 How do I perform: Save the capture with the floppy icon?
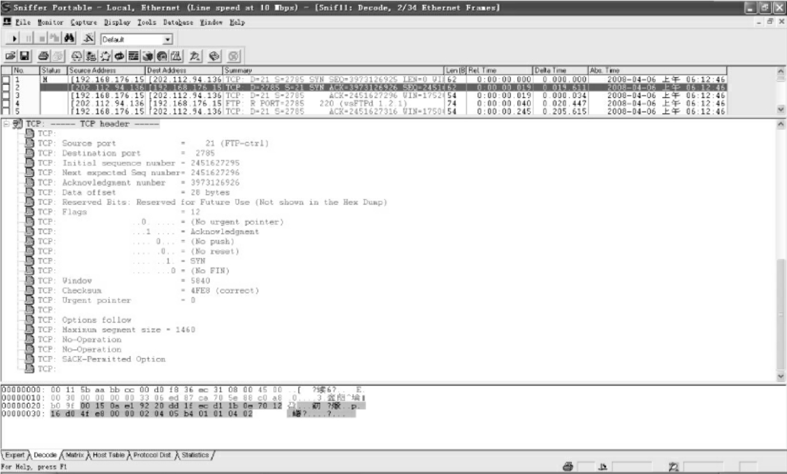pyautogui.click(x=25, y=56)
